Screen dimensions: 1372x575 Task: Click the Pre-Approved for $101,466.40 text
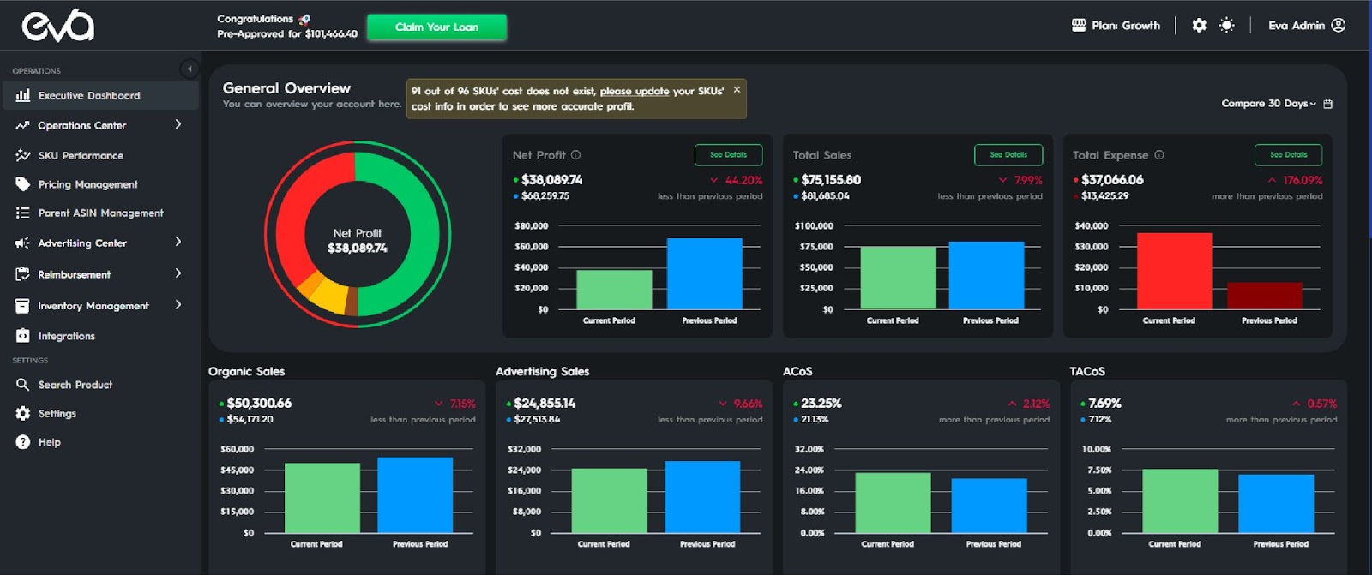pyautogui.click(x=287, y=34)
